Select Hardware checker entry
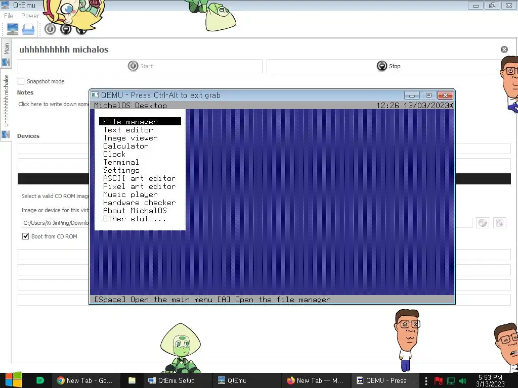This screenshot has width=518, height=388. click(140, 203)
